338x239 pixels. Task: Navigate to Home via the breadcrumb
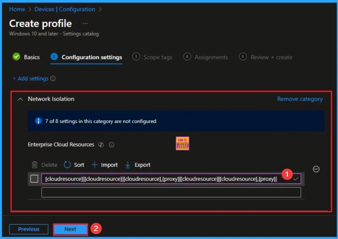point(17,9)
